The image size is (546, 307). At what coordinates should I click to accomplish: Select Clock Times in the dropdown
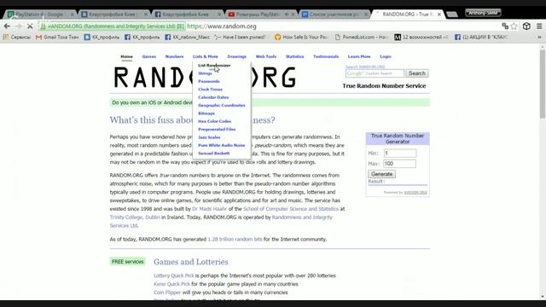(x=210, y=89)
